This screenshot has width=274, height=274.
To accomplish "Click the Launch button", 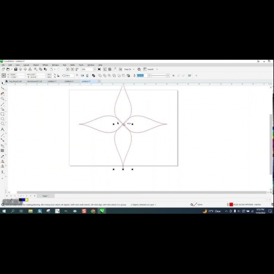I will pos(151,69).
